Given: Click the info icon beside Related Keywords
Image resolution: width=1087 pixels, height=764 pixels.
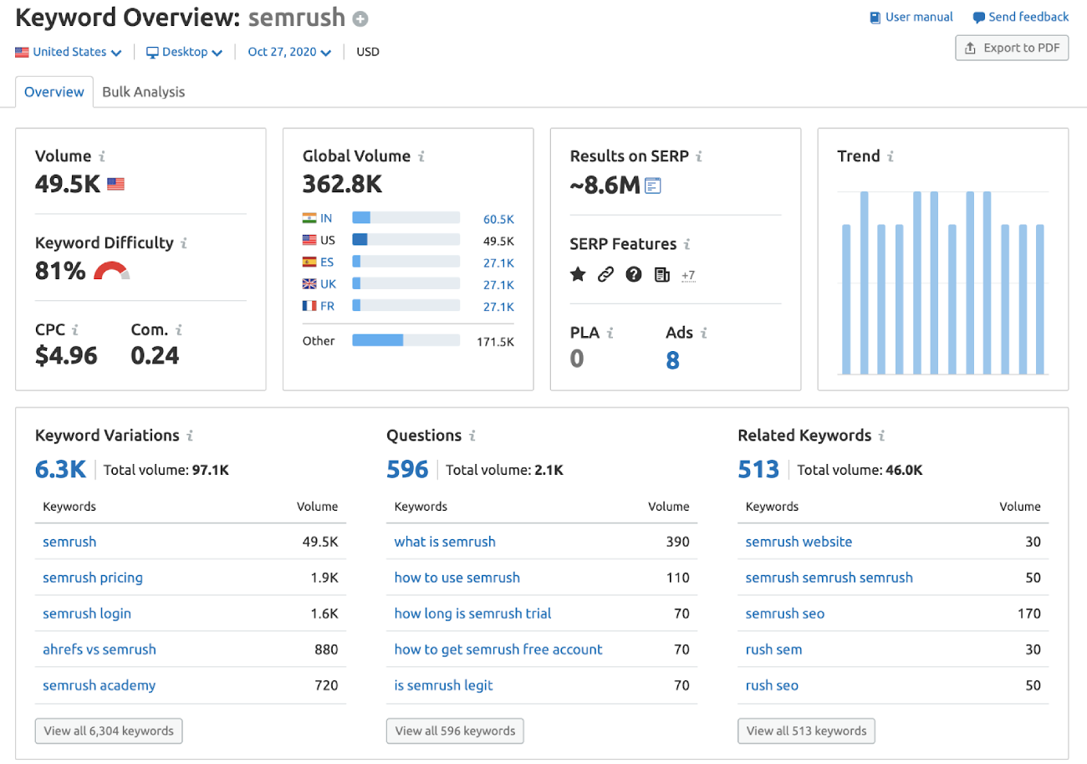Looking at the screenshot, I should coord(882,435).
